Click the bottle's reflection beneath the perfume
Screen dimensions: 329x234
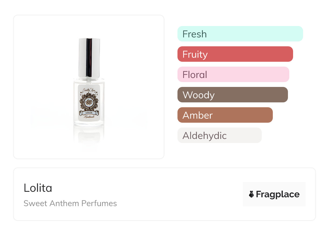[89, 135]
